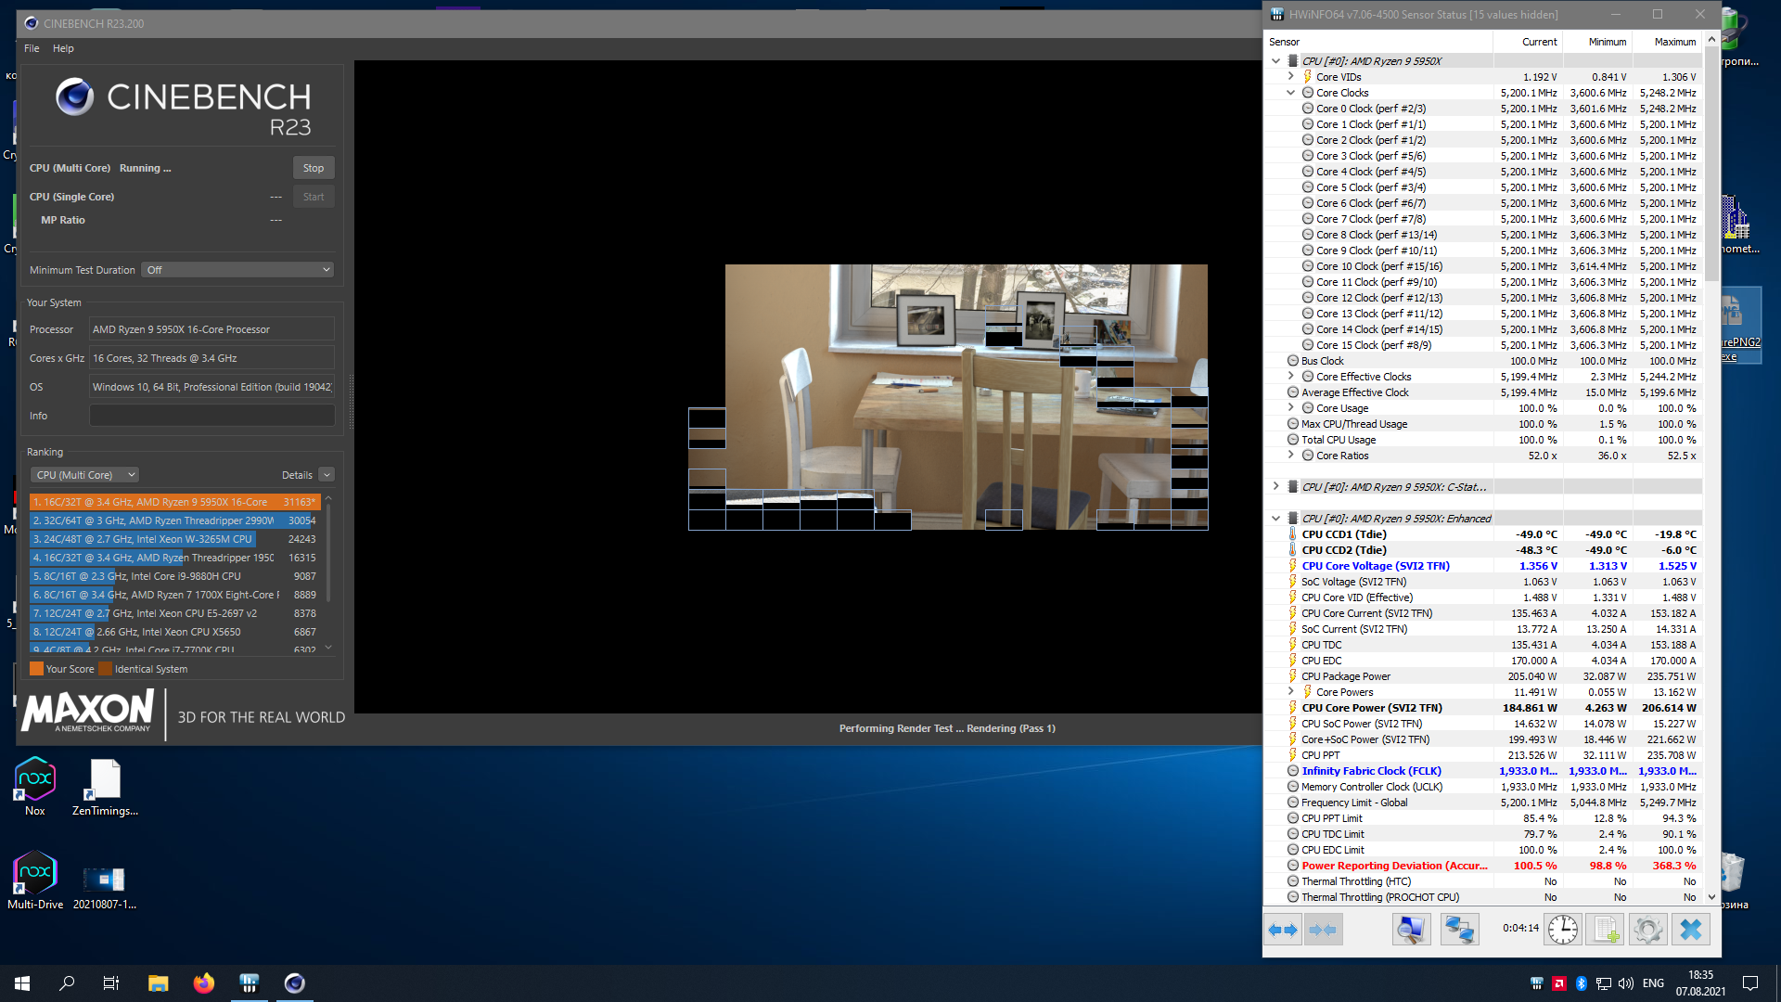This screenshot has width=1781, height=1002.
Task: Expand the Core Effective Clocks group
Action: [x=1290, y=377]
